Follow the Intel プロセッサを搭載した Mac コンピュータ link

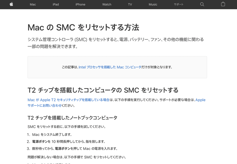(x=110, y=67)
